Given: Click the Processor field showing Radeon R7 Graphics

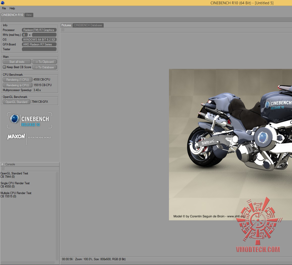Looking at the screenshot, I should pos(39,30).
